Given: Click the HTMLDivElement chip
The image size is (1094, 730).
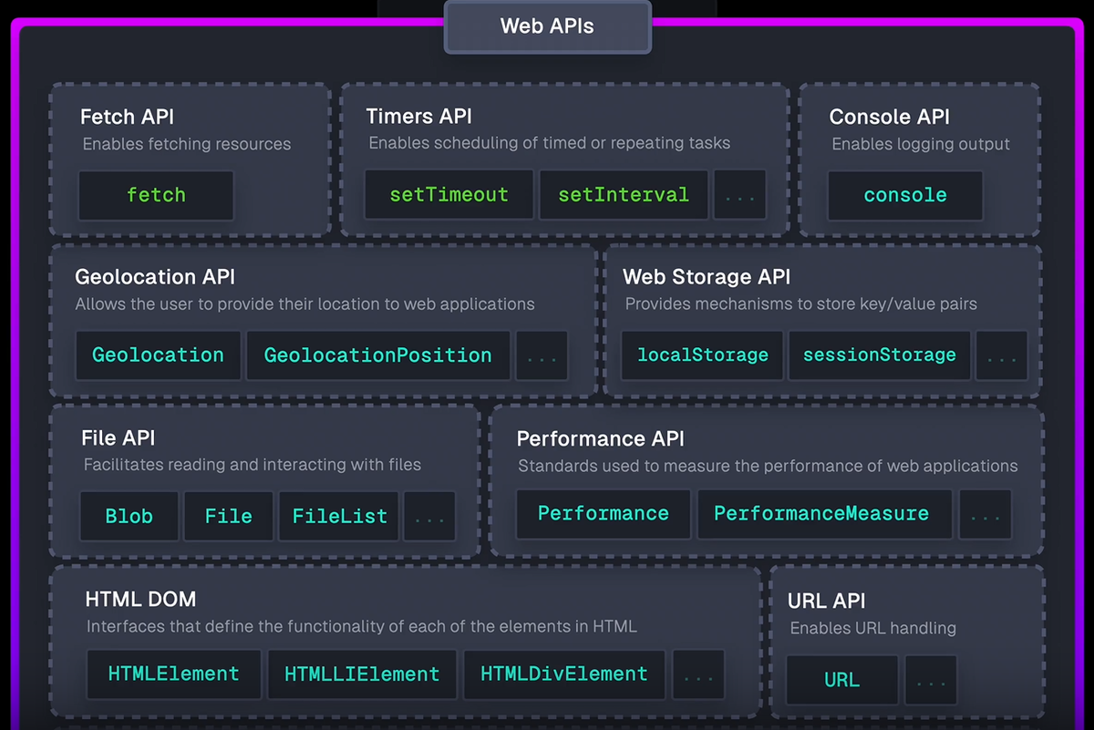Looking at the screenshot, I should pyautogui.click(x=563, y=674).
